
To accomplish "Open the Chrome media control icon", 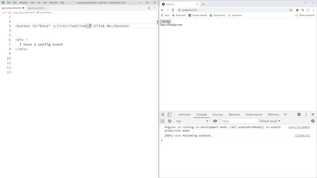I will point(303,10).
